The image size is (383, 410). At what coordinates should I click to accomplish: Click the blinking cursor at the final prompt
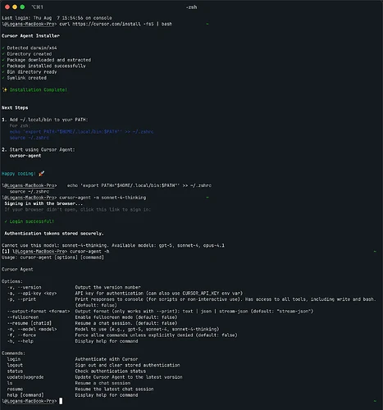61,401
